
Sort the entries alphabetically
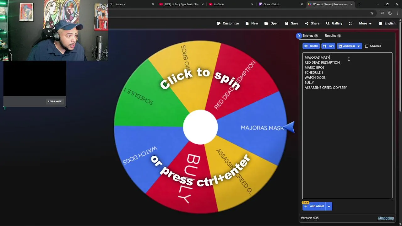[328, 46]
